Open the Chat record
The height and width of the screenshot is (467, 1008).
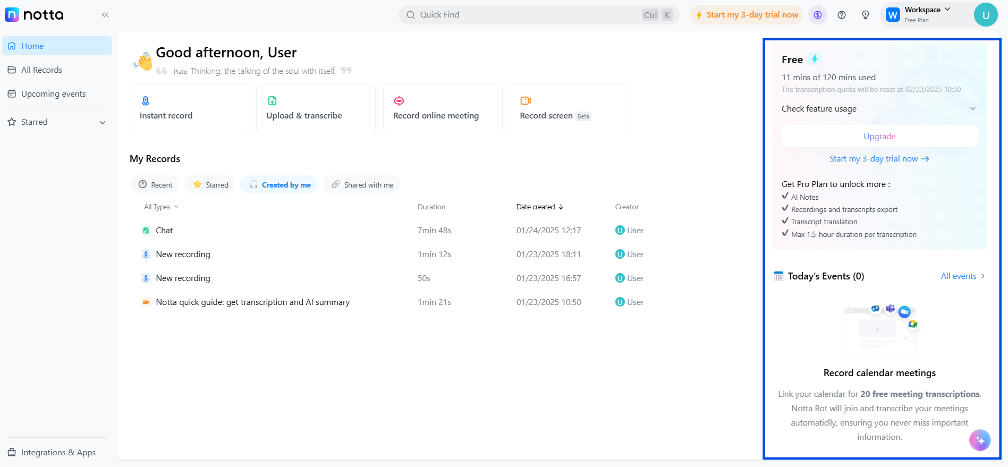[x=164, y=231]
